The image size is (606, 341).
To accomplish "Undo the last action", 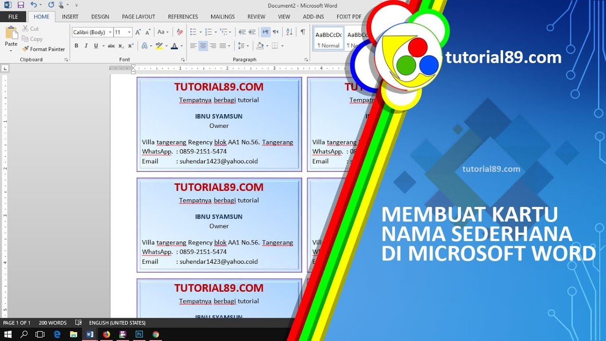I will click(x=33, y=5).
